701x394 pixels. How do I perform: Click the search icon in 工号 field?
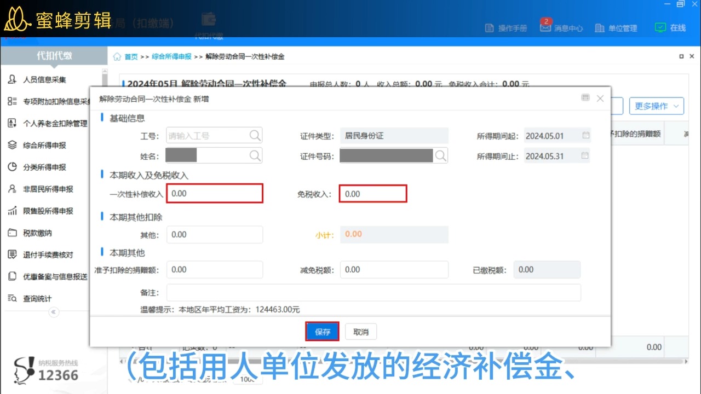pos(255,135)
